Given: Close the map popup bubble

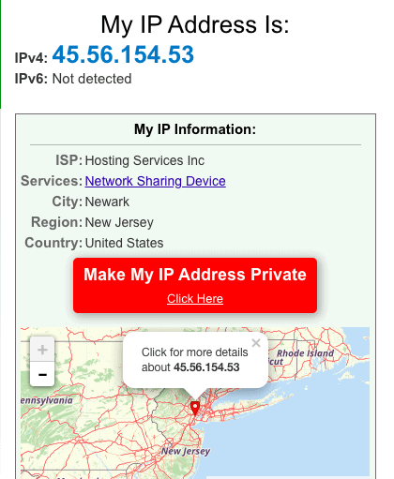Looking at the screenshot, I should (256, 343).
